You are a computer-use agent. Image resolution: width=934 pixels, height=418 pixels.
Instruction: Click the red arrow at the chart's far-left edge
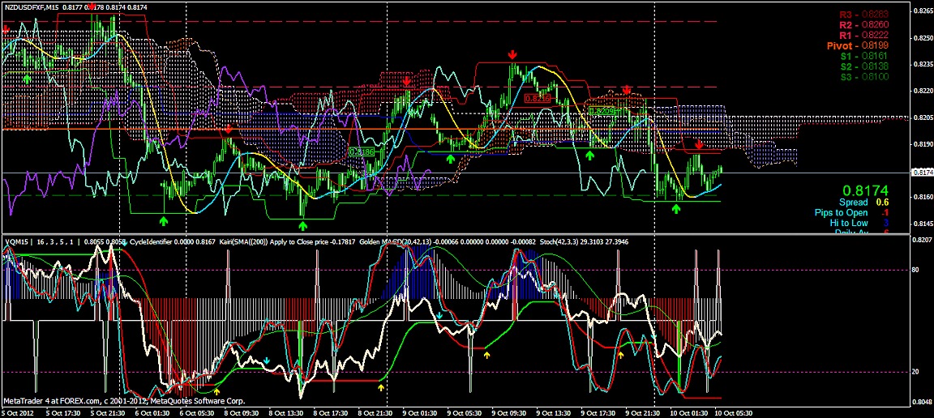[6, 28]
